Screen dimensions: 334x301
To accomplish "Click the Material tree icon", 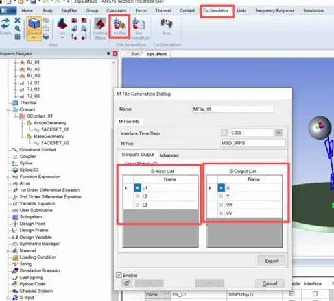I will tap(15, 250).
